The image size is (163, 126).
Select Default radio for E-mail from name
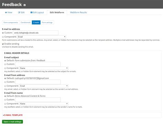tap(5, 96)
